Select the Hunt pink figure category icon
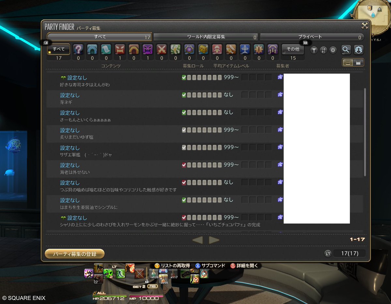The image size is (391, 304). coord(217,49)
